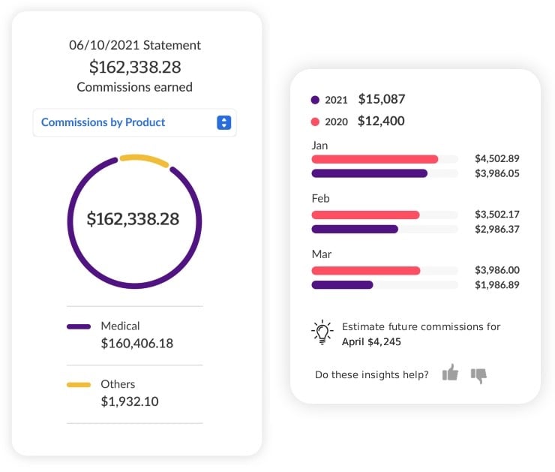Click the 'April $4,245' estimate
555x472 pixels.
click(x=371, y=341)
